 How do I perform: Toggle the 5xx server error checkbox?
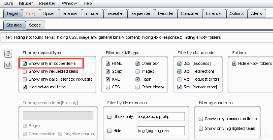pos(180,87)
